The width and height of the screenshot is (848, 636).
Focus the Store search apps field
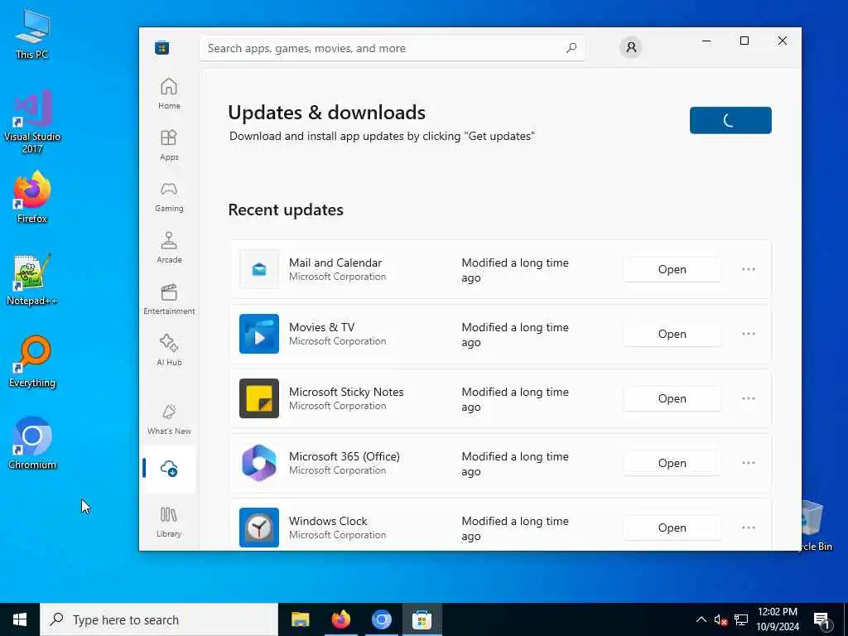point(392,48)
